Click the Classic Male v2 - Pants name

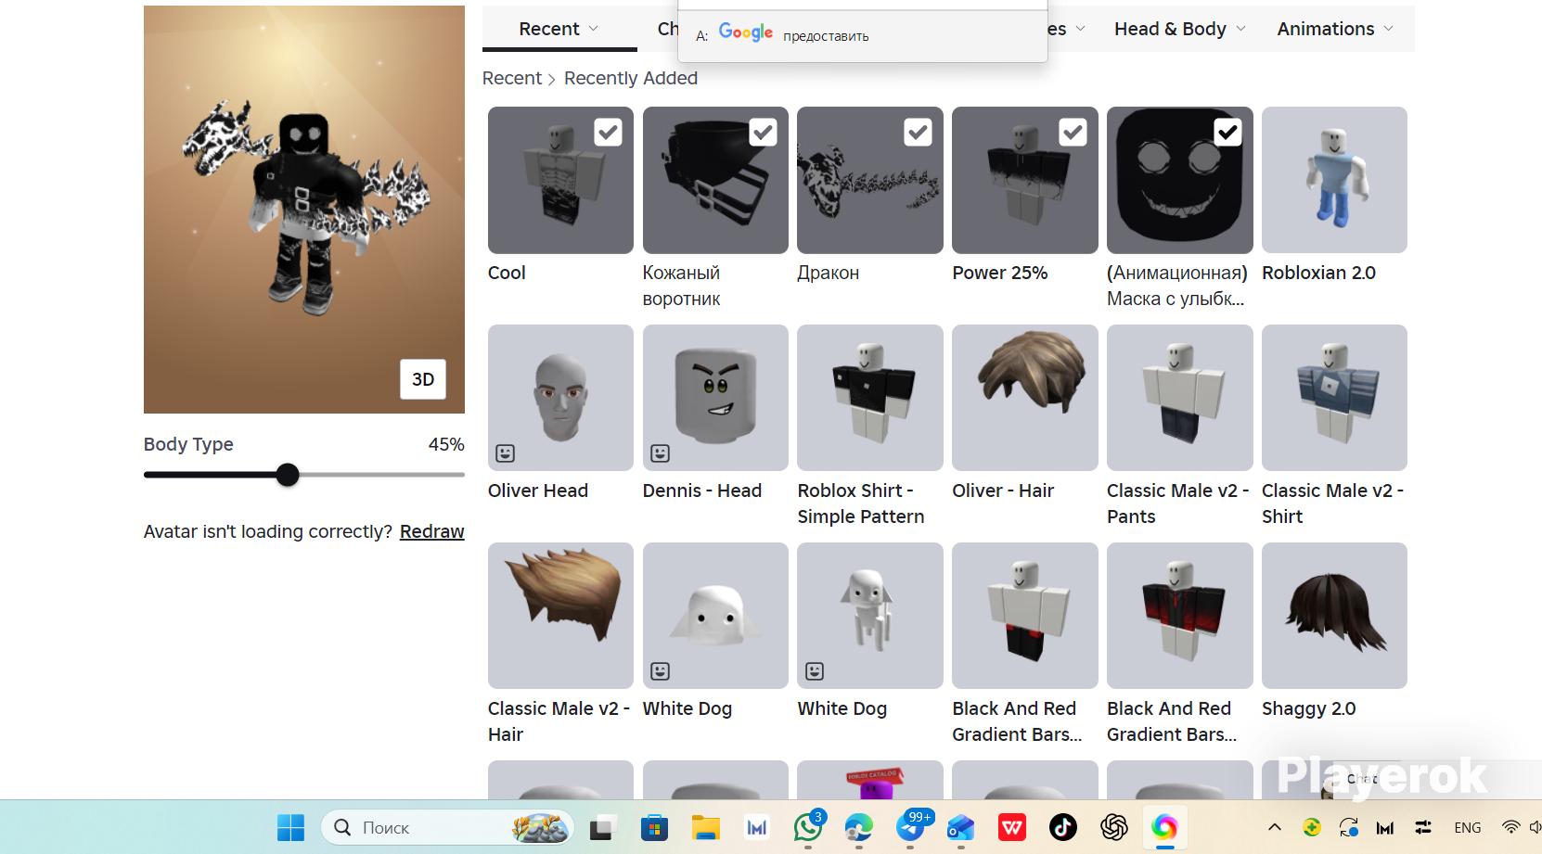[1178, 503]
